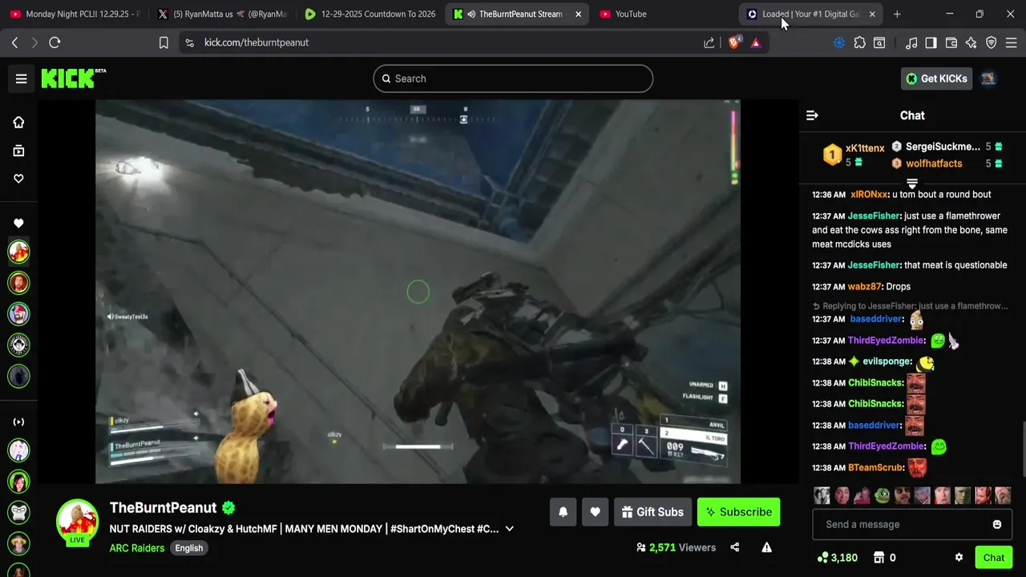This screenshot has height=577, width=1026.
Task: Open the channel points shop icon
Action: [879, 558]
